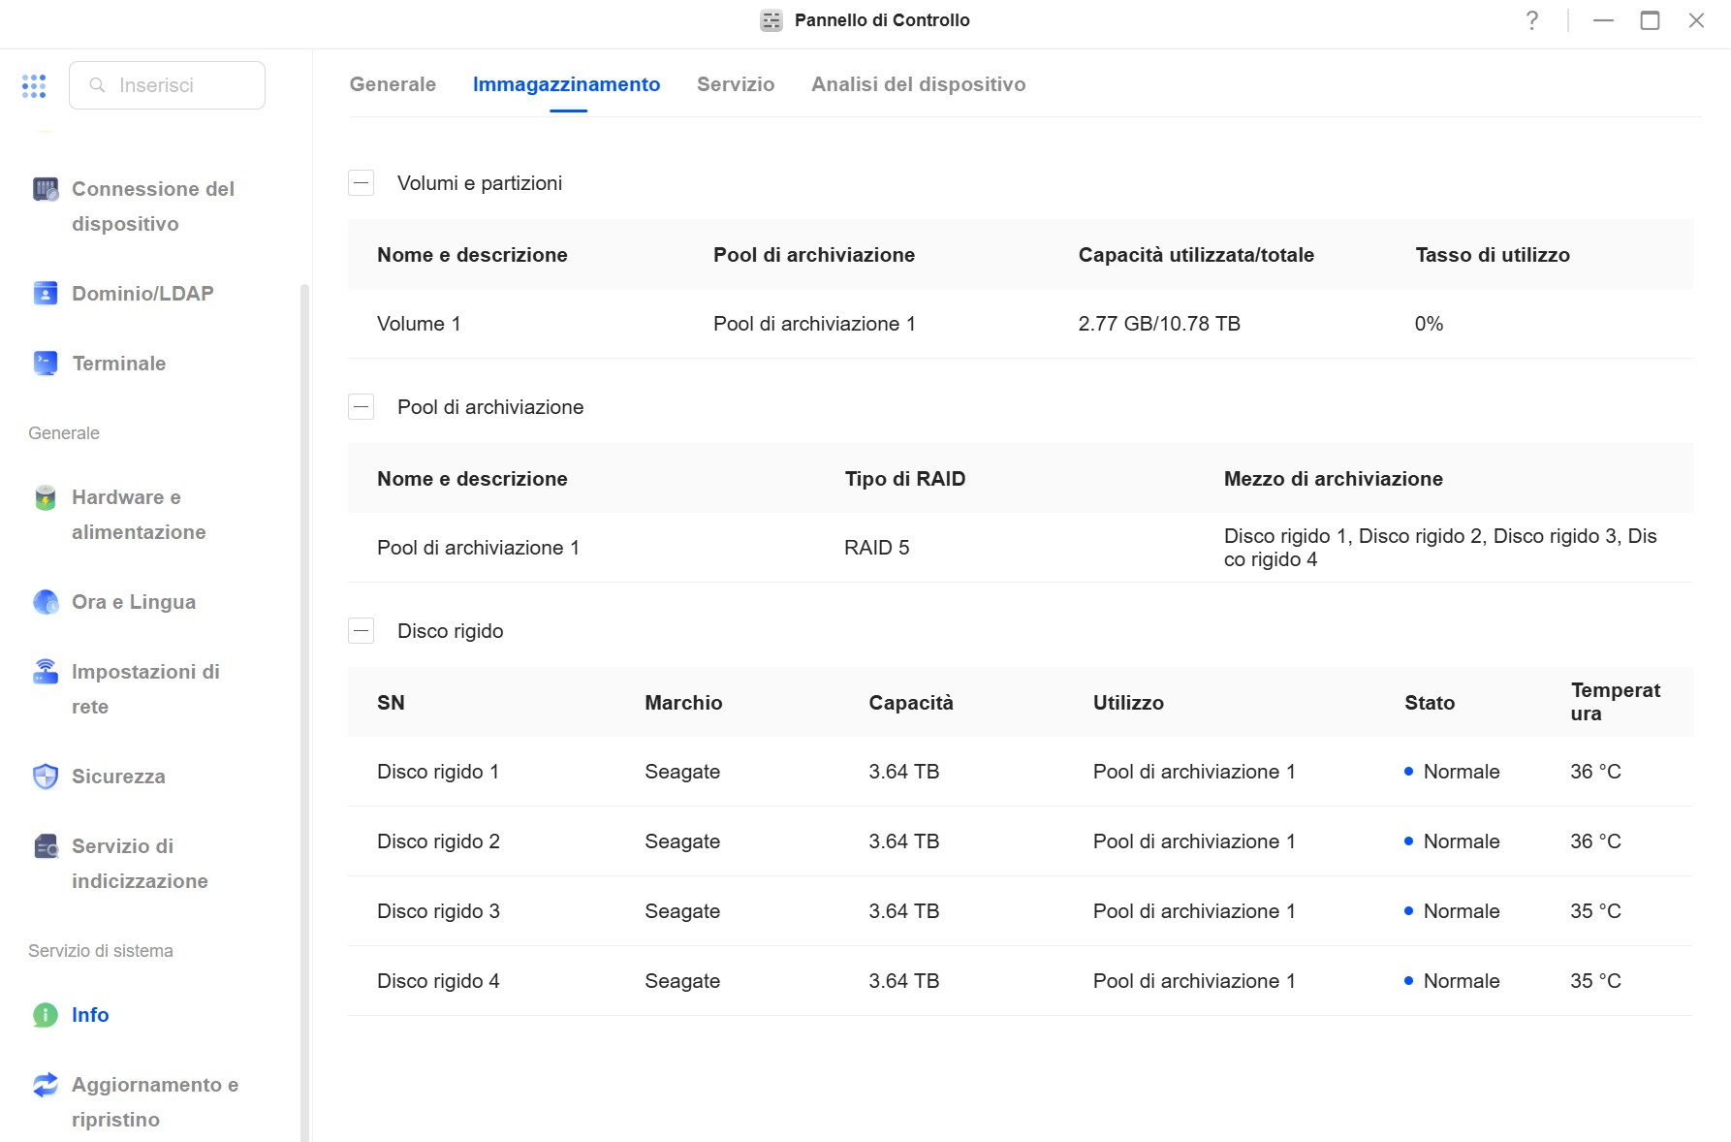Open the apps grid launcher icon
1731x1142 pixels.
pyautogui.click(x=34, y=85)
